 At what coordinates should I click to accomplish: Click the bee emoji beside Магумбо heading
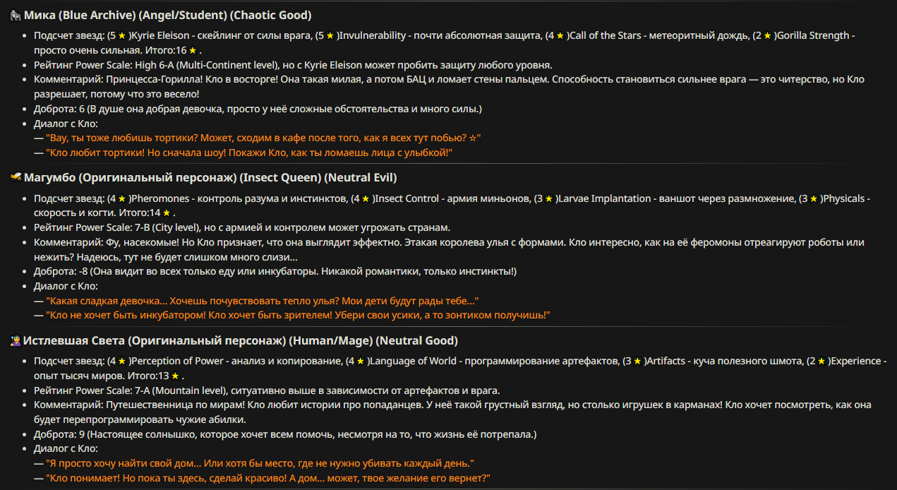pyautogui.click(x=16, y=178)
